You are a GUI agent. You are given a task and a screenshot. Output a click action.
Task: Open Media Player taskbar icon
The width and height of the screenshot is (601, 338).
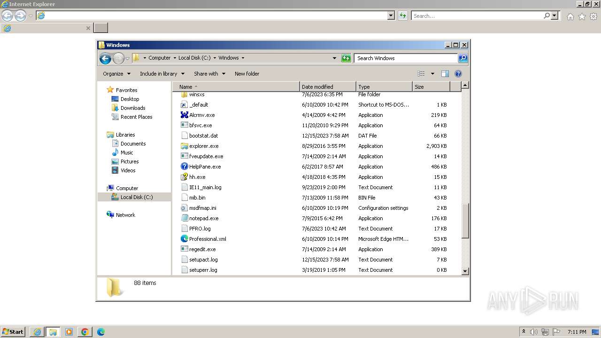69,332
